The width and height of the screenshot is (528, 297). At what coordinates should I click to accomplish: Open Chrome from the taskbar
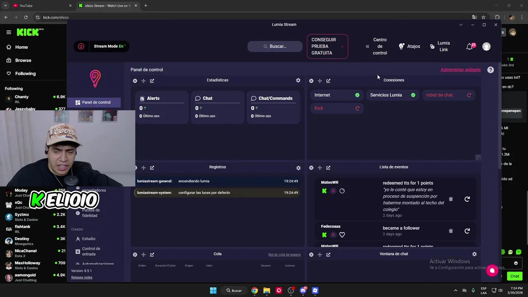coord(255,290)
